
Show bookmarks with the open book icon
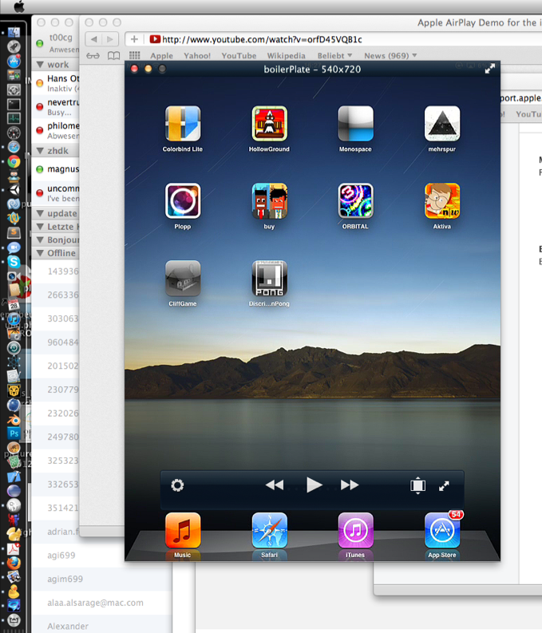[114, 56]
